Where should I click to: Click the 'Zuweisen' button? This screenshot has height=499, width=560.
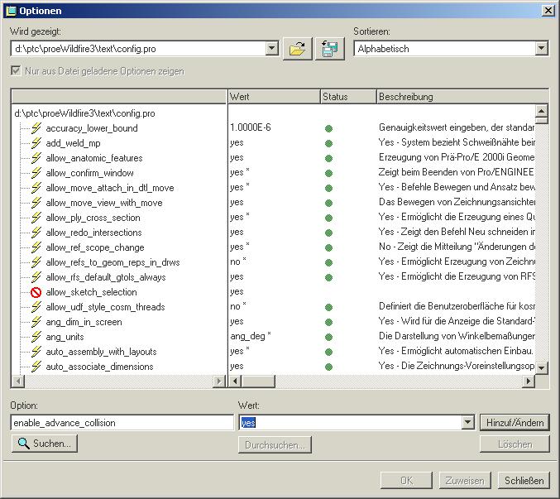pyautogui.click(x=465, y=481)
